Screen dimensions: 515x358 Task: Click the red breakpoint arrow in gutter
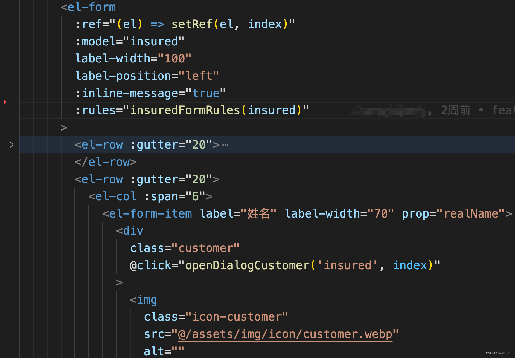pos(5,102)
